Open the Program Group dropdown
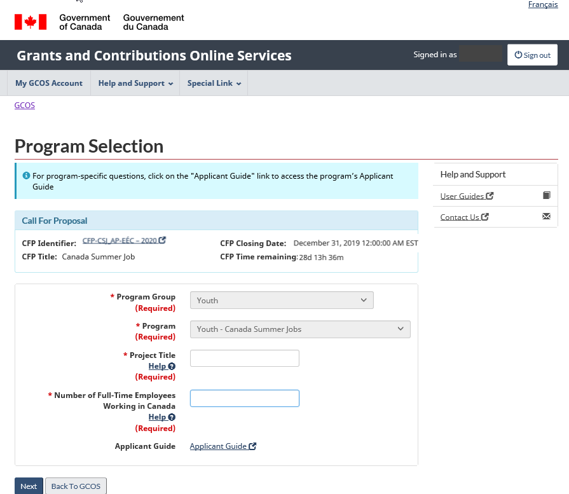 [x=282, y=300]
